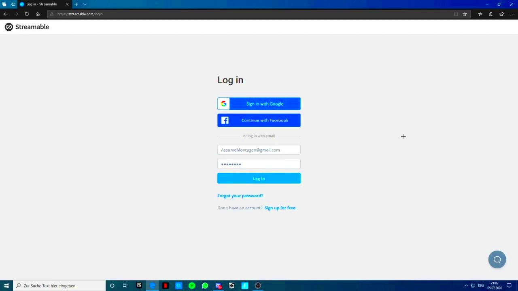Launch Epic Games from taskbar
Screen dimensions: 518x291
pyautogui.click(x=139, y=286)
